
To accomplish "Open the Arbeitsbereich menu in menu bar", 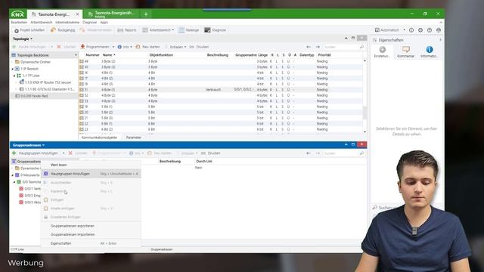I will (x=42, y=23).
